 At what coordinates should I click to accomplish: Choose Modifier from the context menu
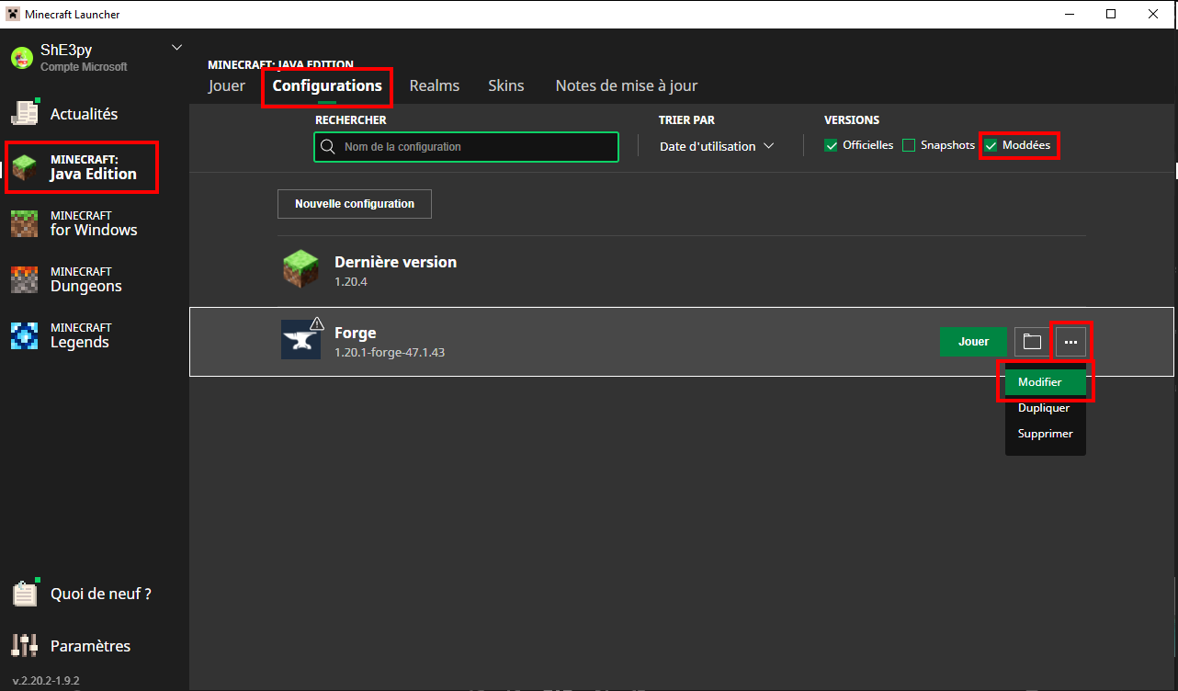pos(1046,382)
